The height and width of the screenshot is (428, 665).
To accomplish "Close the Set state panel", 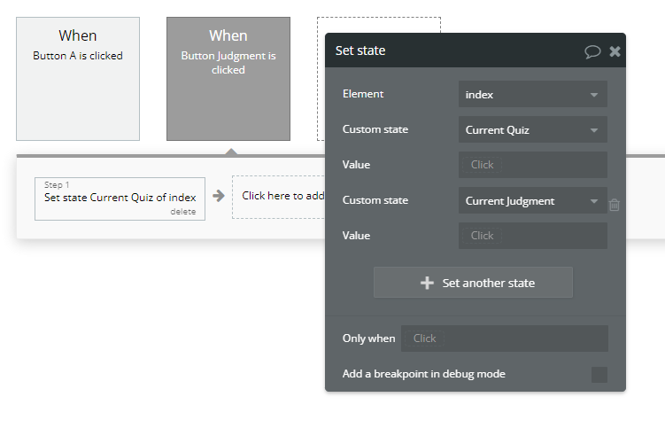I will tap(615, 51).
